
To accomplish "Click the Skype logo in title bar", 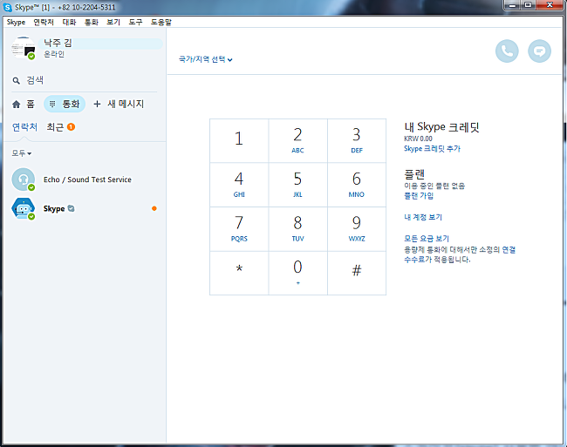I will (7, 7).
